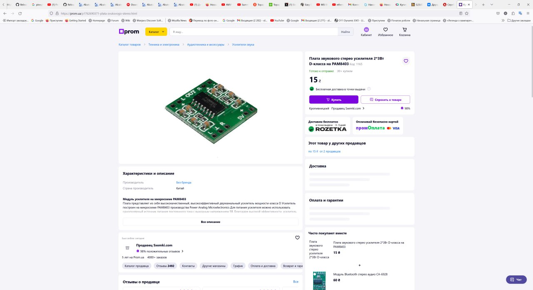Open the Каталог продавца tab
The height and width of the screenshot is (290, 533).
(137, 266)
